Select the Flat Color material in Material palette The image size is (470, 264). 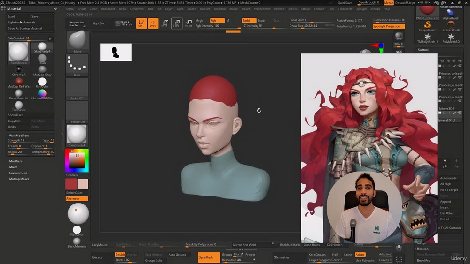point(42,83)
